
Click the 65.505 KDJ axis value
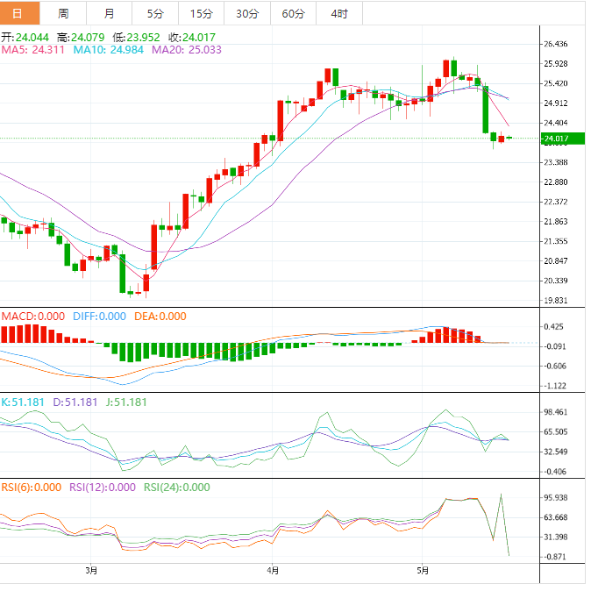click(x=556, y=432)
